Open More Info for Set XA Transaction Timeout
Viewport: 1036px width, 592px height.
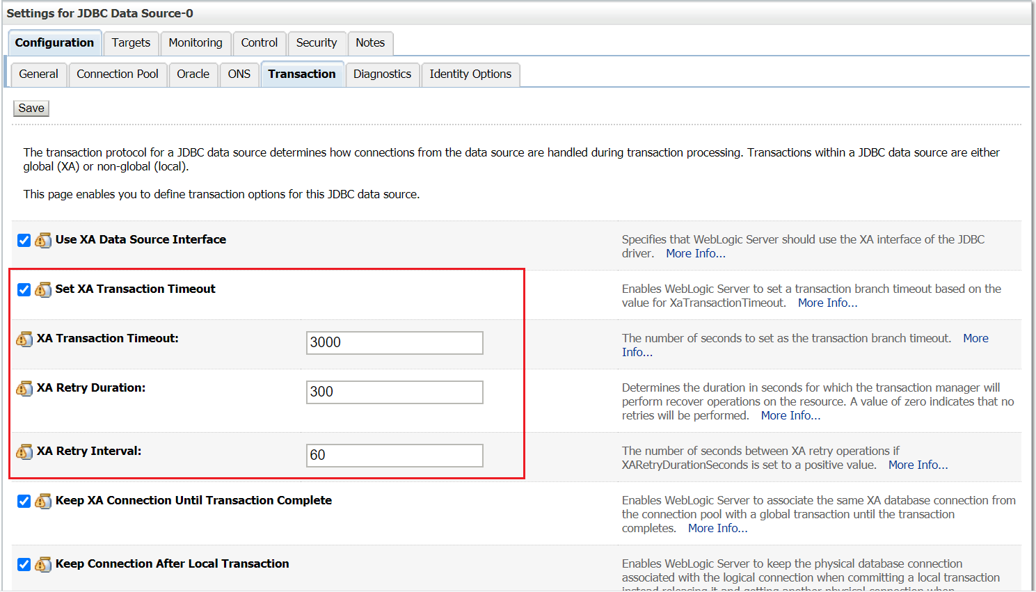pos(828,303)
